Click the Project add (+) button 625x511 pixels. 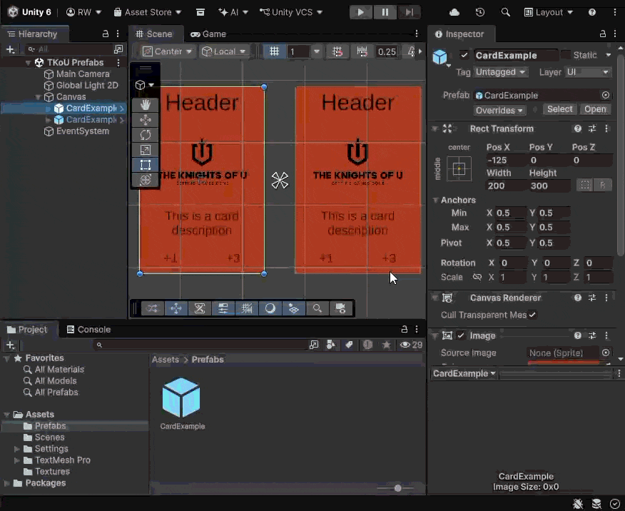coord(11,345)
